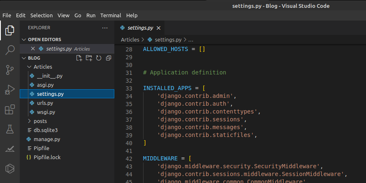Click 'django.contrib.messages' string
Image resolution: width=366 pixels, height=183 pixels.
coord(200,127)
